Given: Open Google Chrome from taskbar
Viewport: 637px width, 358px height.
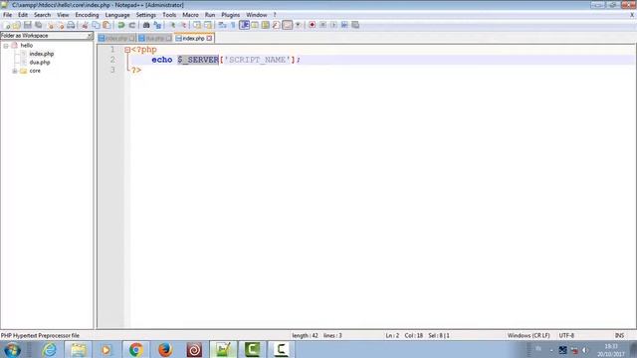Looking at the screenshot, I should pyautogui.click(x=136, y=349).
